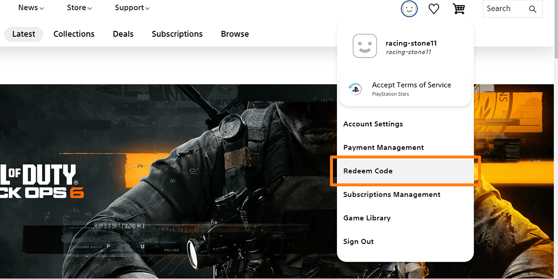Go to the Subscriptions tab
This screenshot has width=558, height=279.
pos(177,34)
